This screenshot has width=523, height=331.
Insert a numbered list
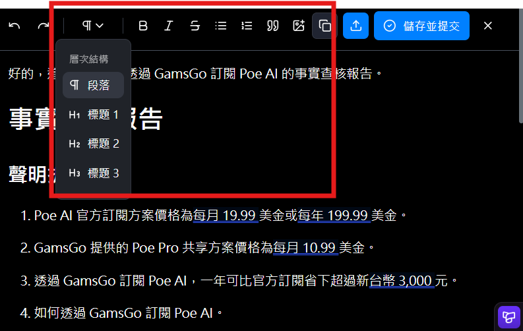[x=247, y=26]
